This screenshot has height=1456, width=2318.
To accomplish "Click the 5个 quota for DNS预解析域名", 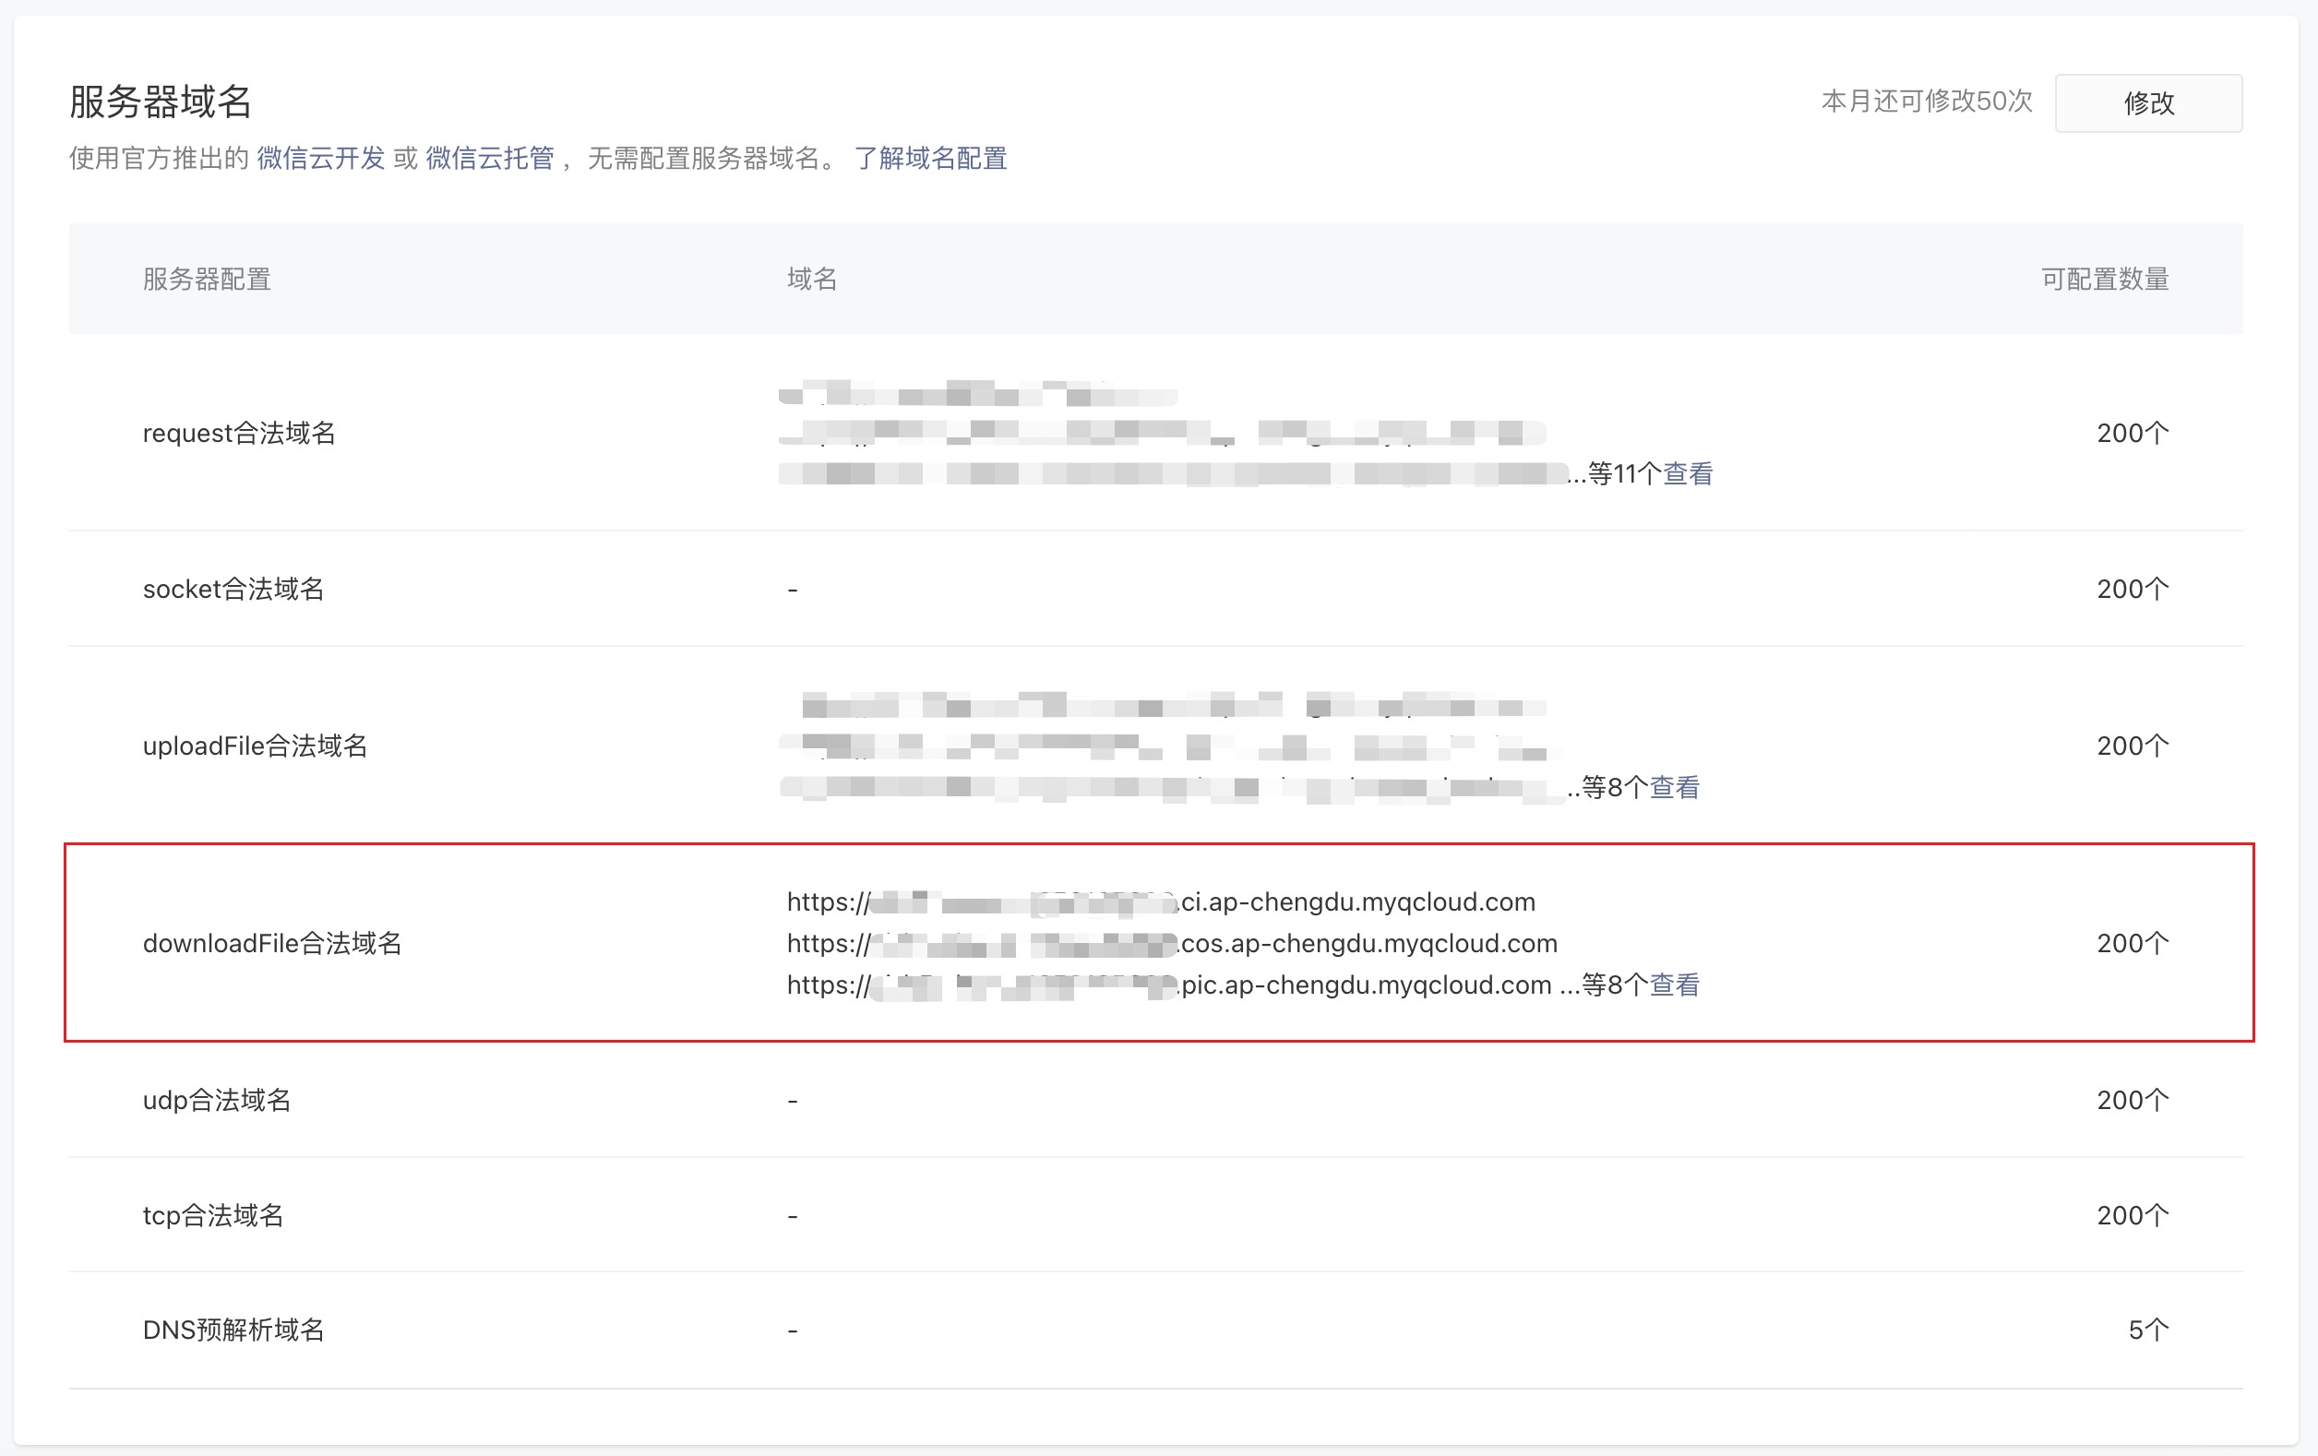I will pyautogui.click(x=2147, y=1330).
